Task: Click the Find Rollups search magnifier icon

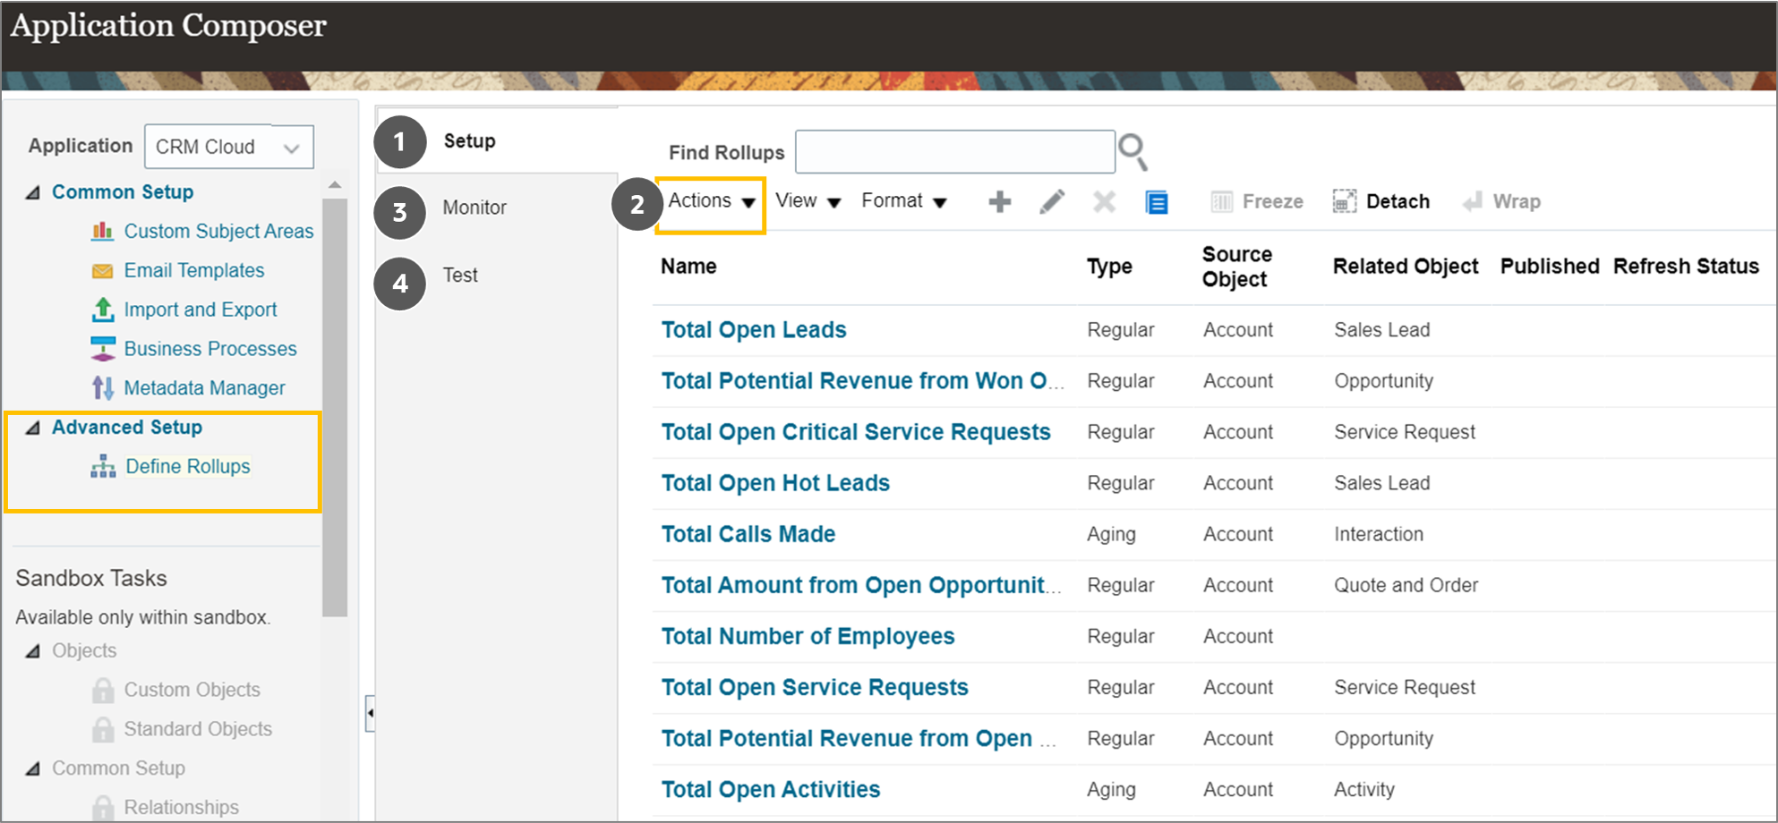Action: click(1133, 152)
